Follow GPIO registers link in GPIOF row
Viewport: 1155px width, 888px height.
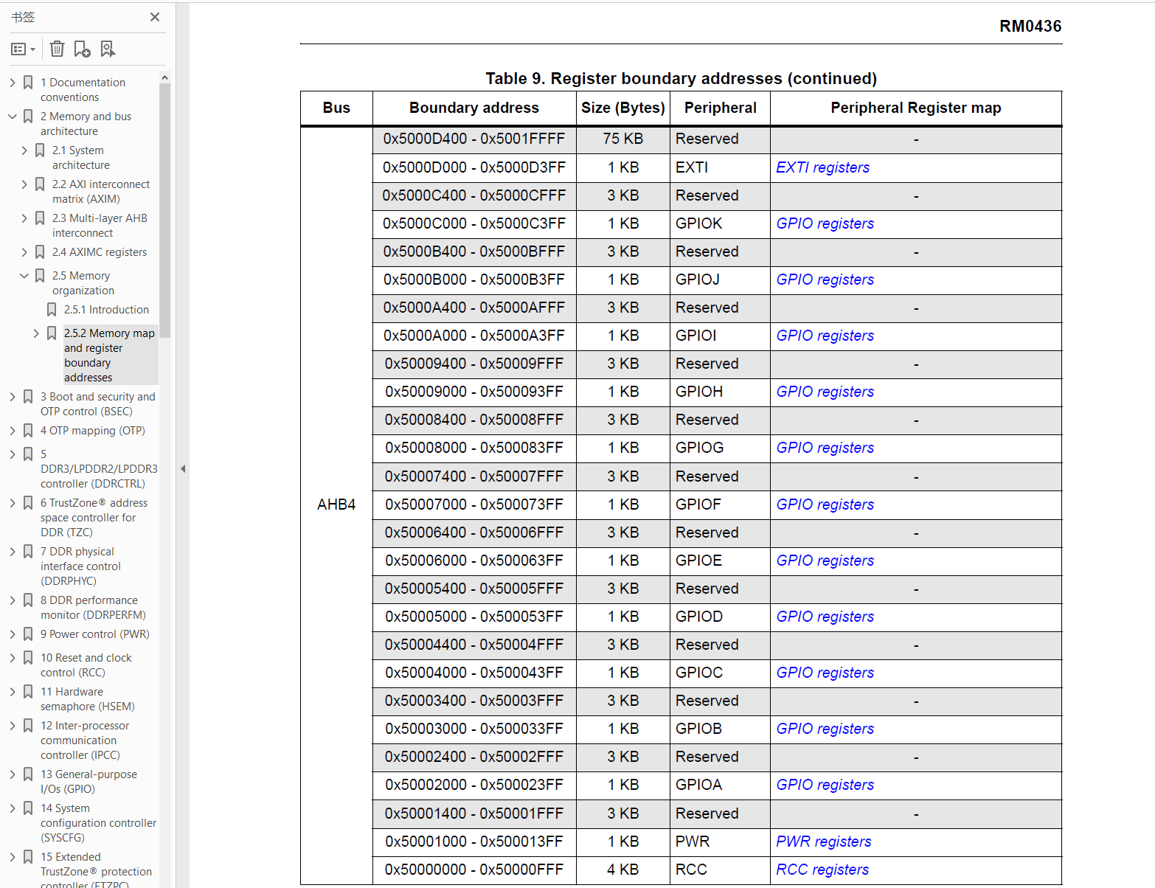[825, 504]
